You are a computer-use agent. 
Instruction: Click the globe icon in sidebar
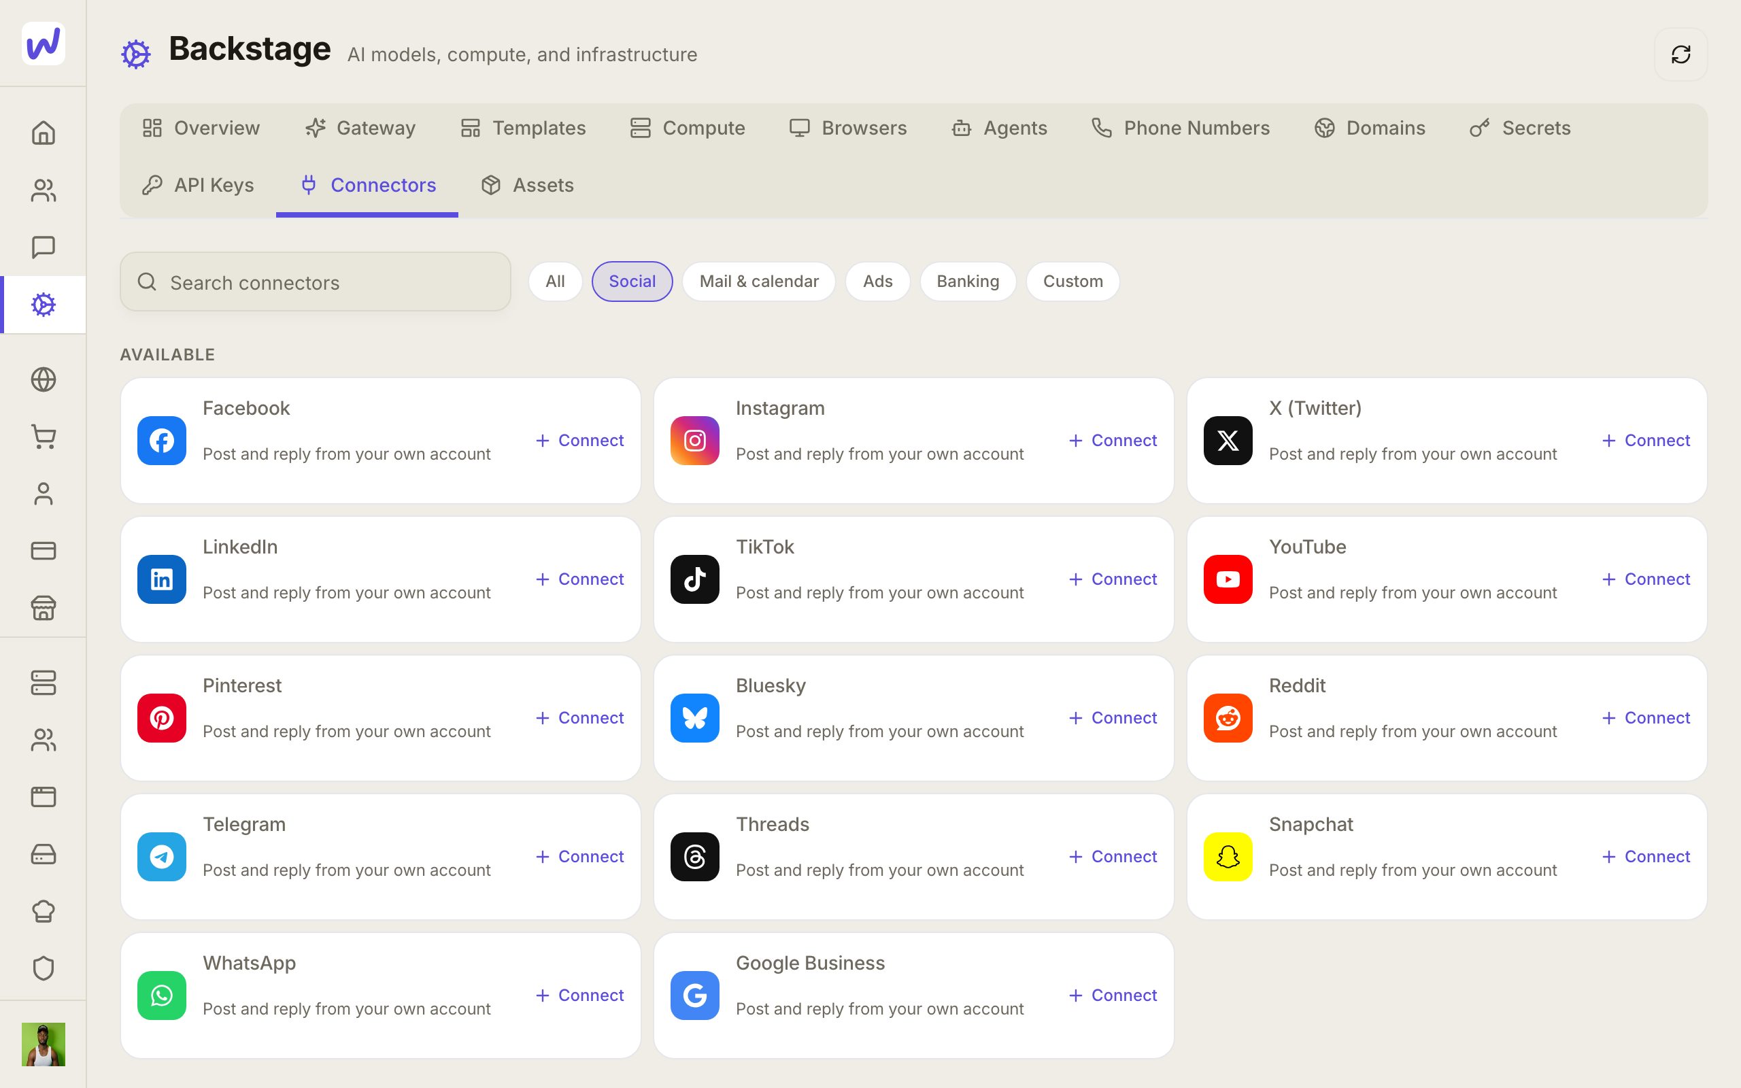click(x=43, y=379)
